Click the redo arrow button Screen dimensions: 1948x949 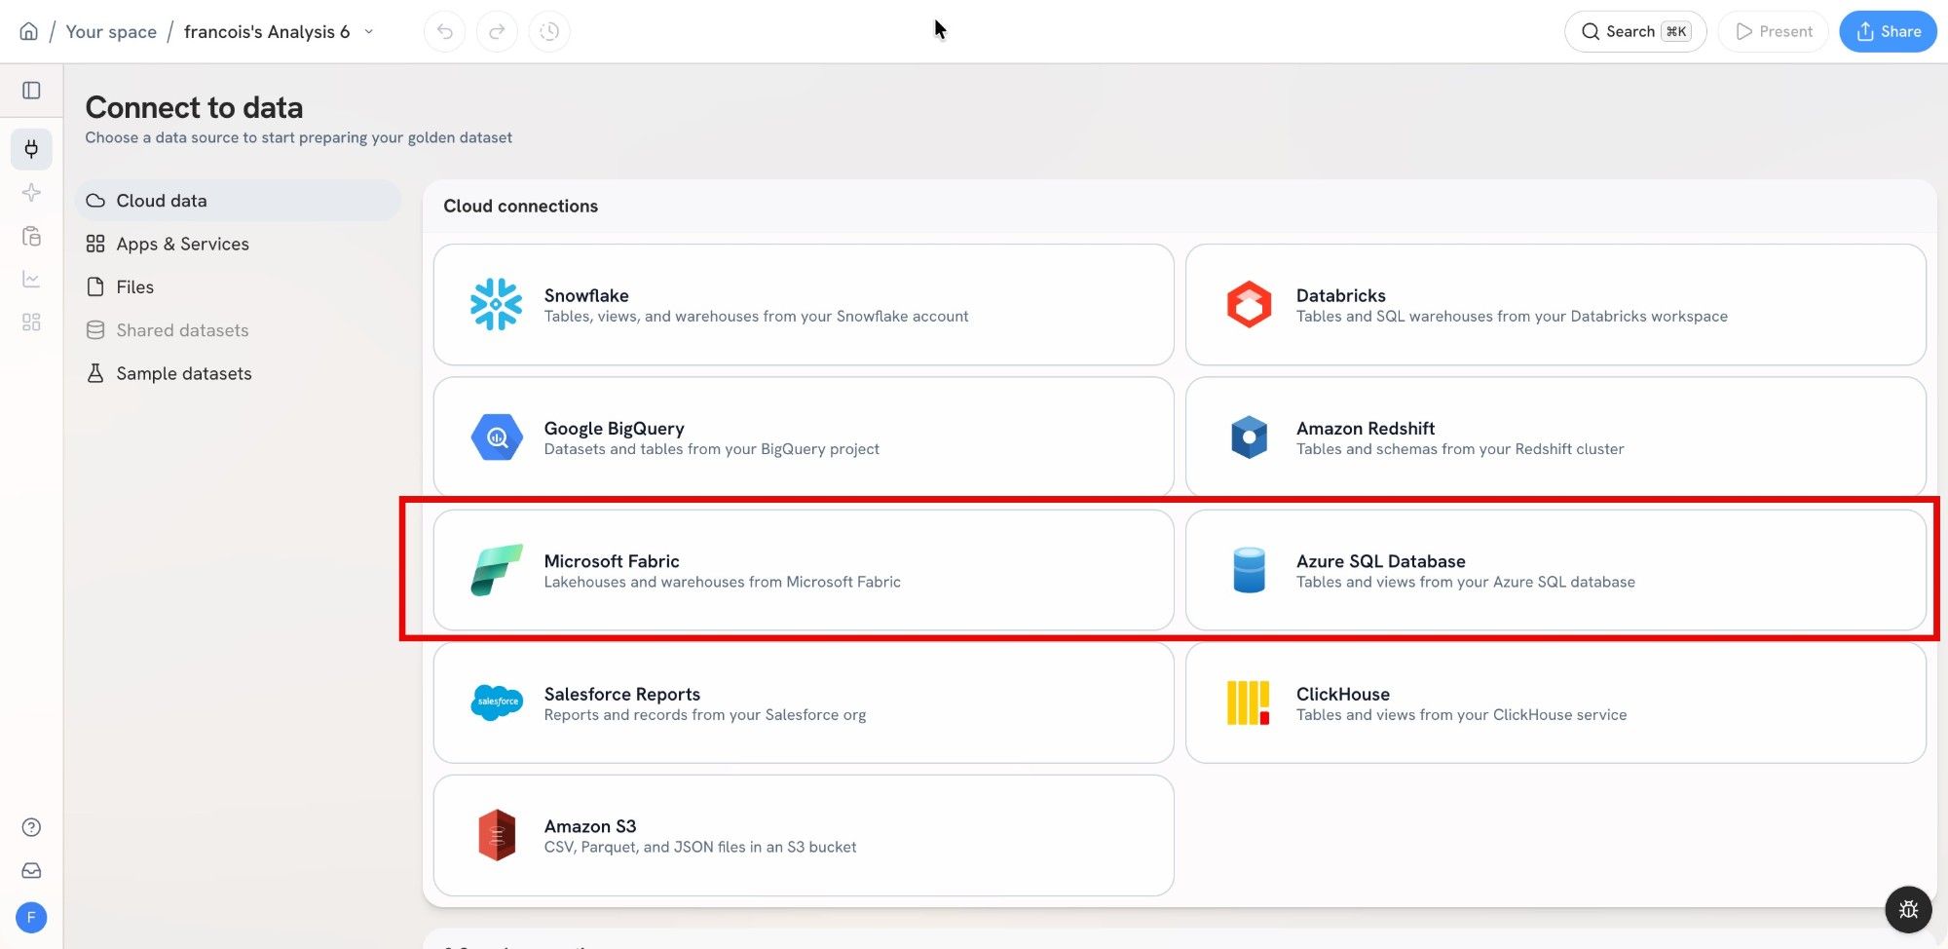pos(497,31)
